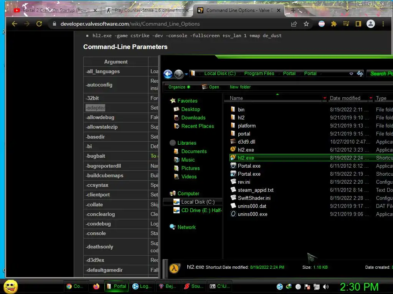Select the d3d9.dll file
This screenshot has width=393, height=294.
click(x=246, y=142)
